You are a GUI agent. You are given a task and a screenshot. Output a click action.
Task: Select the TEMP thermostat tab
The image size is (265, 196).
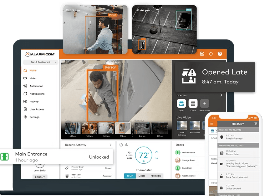point(130,176)
